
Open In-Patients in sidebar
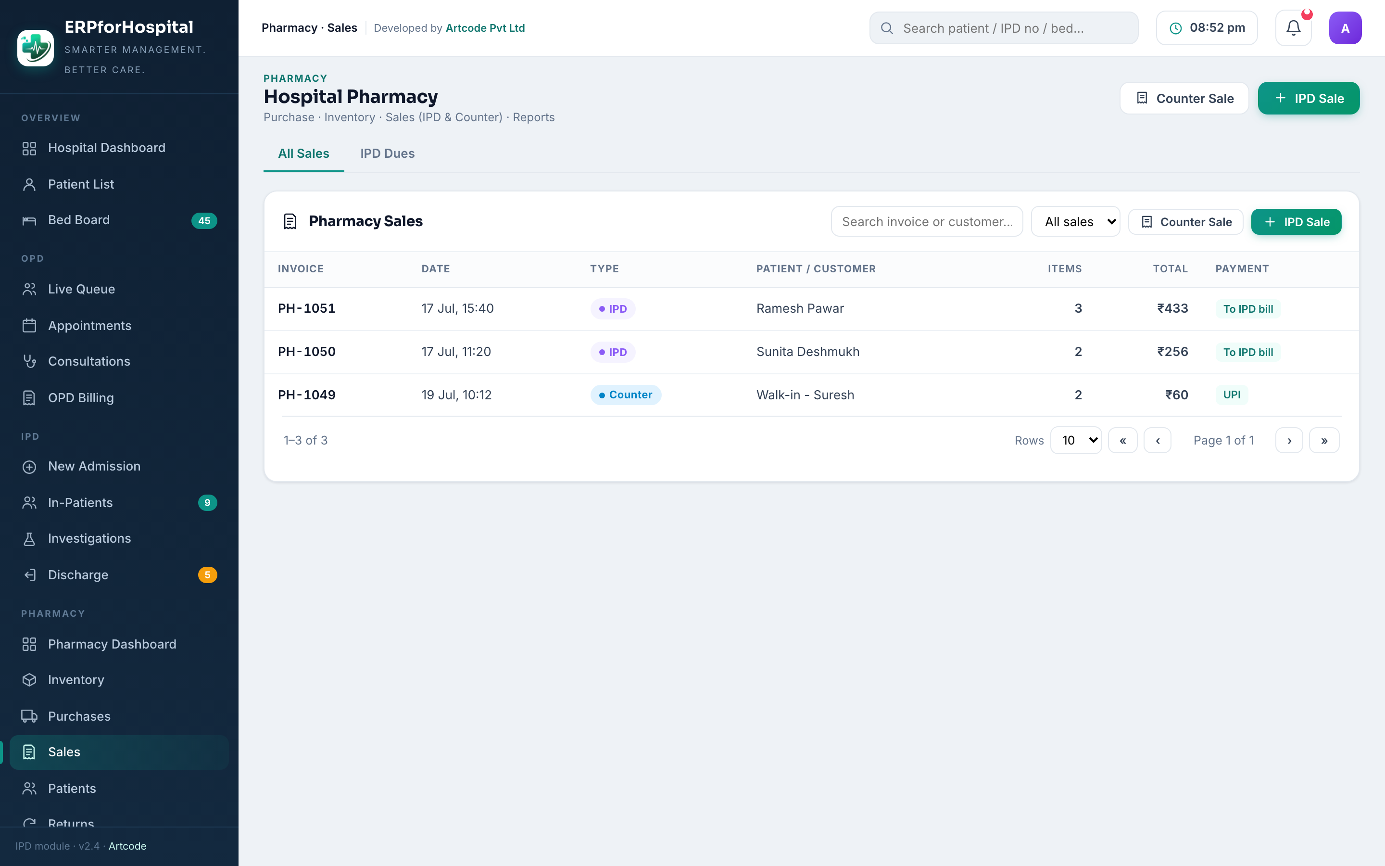pos(119,503)
